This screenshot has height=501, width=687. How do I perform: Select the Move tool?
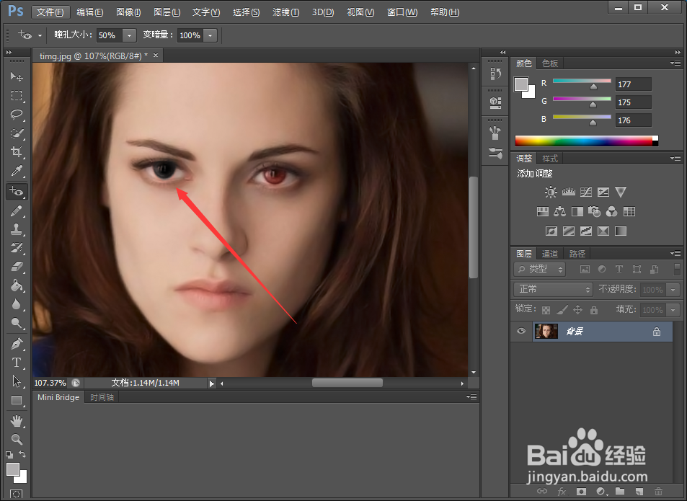[17, 76]
